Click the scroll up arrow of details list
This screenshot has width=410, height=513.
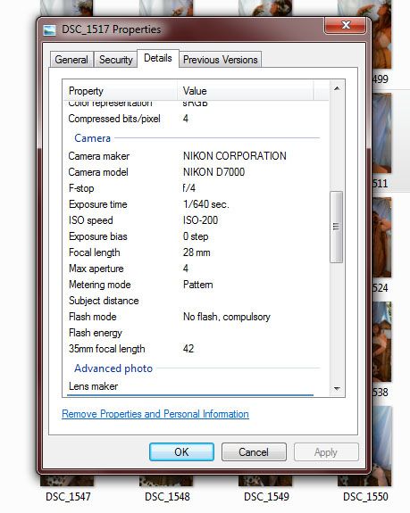point(337,88)
